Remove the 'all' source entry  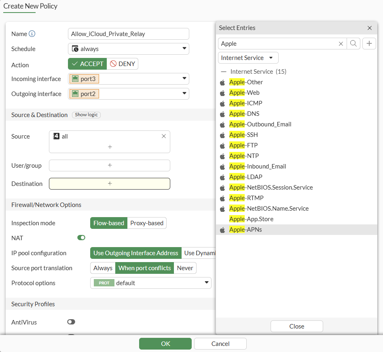point(164,137)
